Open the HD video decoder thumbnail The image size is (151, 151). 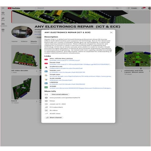25,57
